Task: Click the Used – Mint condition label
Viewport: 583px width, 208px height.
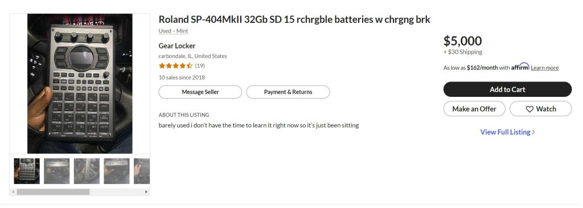Action: pos(173,31)
